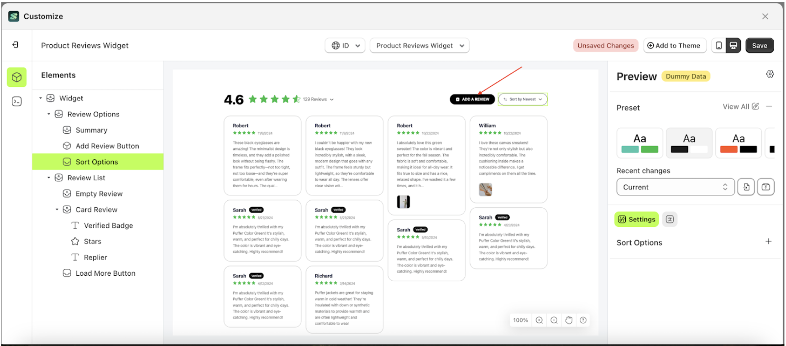Select the Summary element
Screen dimensions: 786x346
pos(91,130)
